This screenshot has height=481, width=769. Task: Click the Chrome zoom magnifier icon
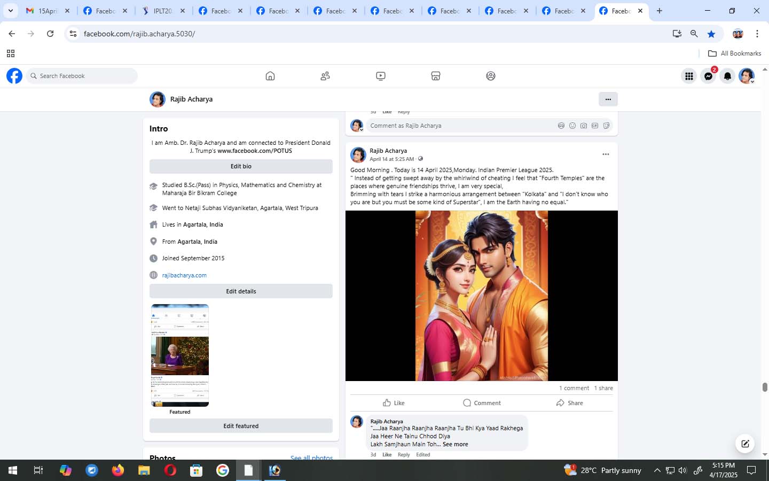click(x=694, y=34)
